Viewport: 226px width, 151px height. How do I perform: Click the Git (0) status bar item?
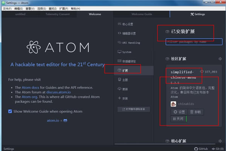[218, 149]
